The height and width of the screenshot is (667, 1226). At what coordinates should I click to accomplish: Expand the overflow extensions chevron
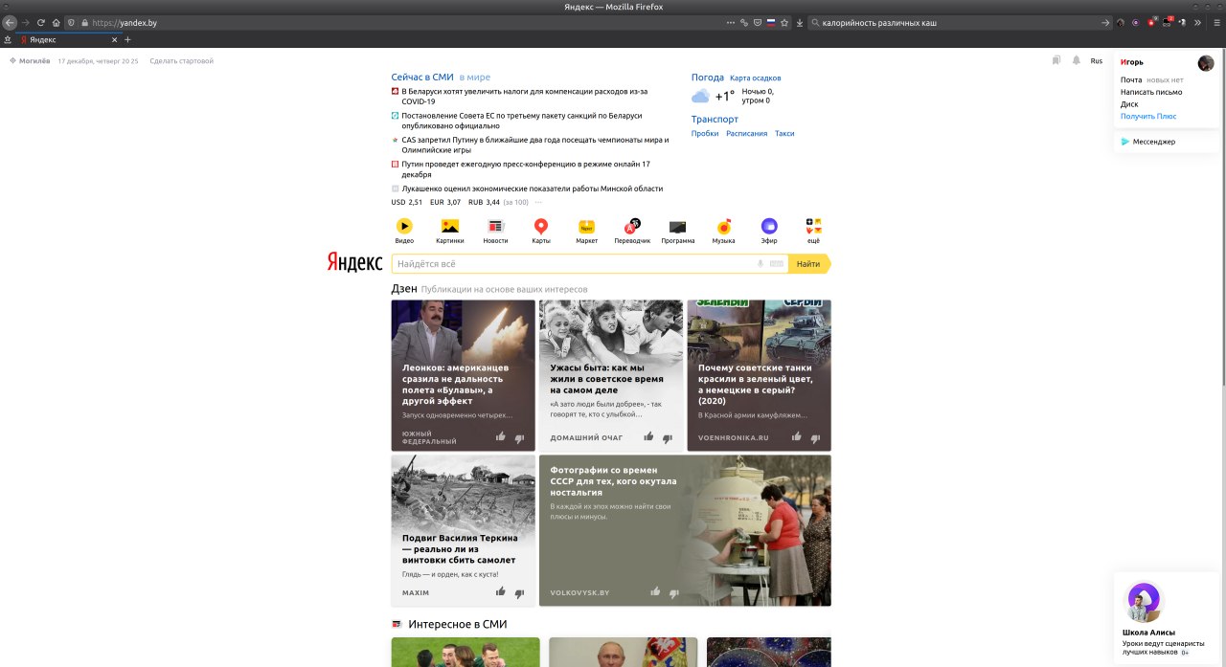click(x=1196, y=22)
